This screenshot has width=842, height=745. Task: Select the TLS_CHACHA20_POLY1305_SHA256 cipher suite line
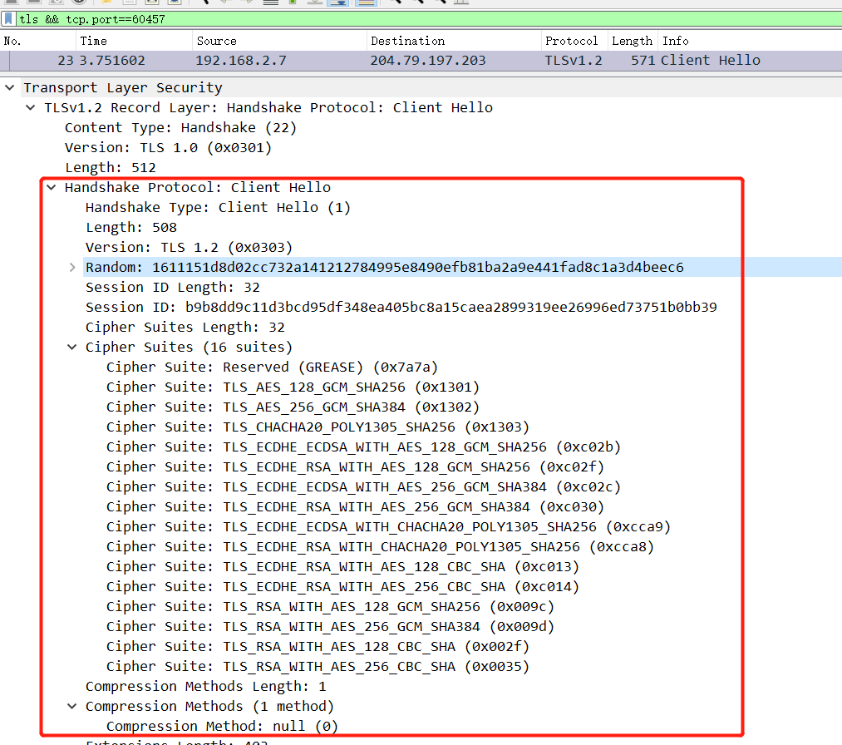(318, 427)
